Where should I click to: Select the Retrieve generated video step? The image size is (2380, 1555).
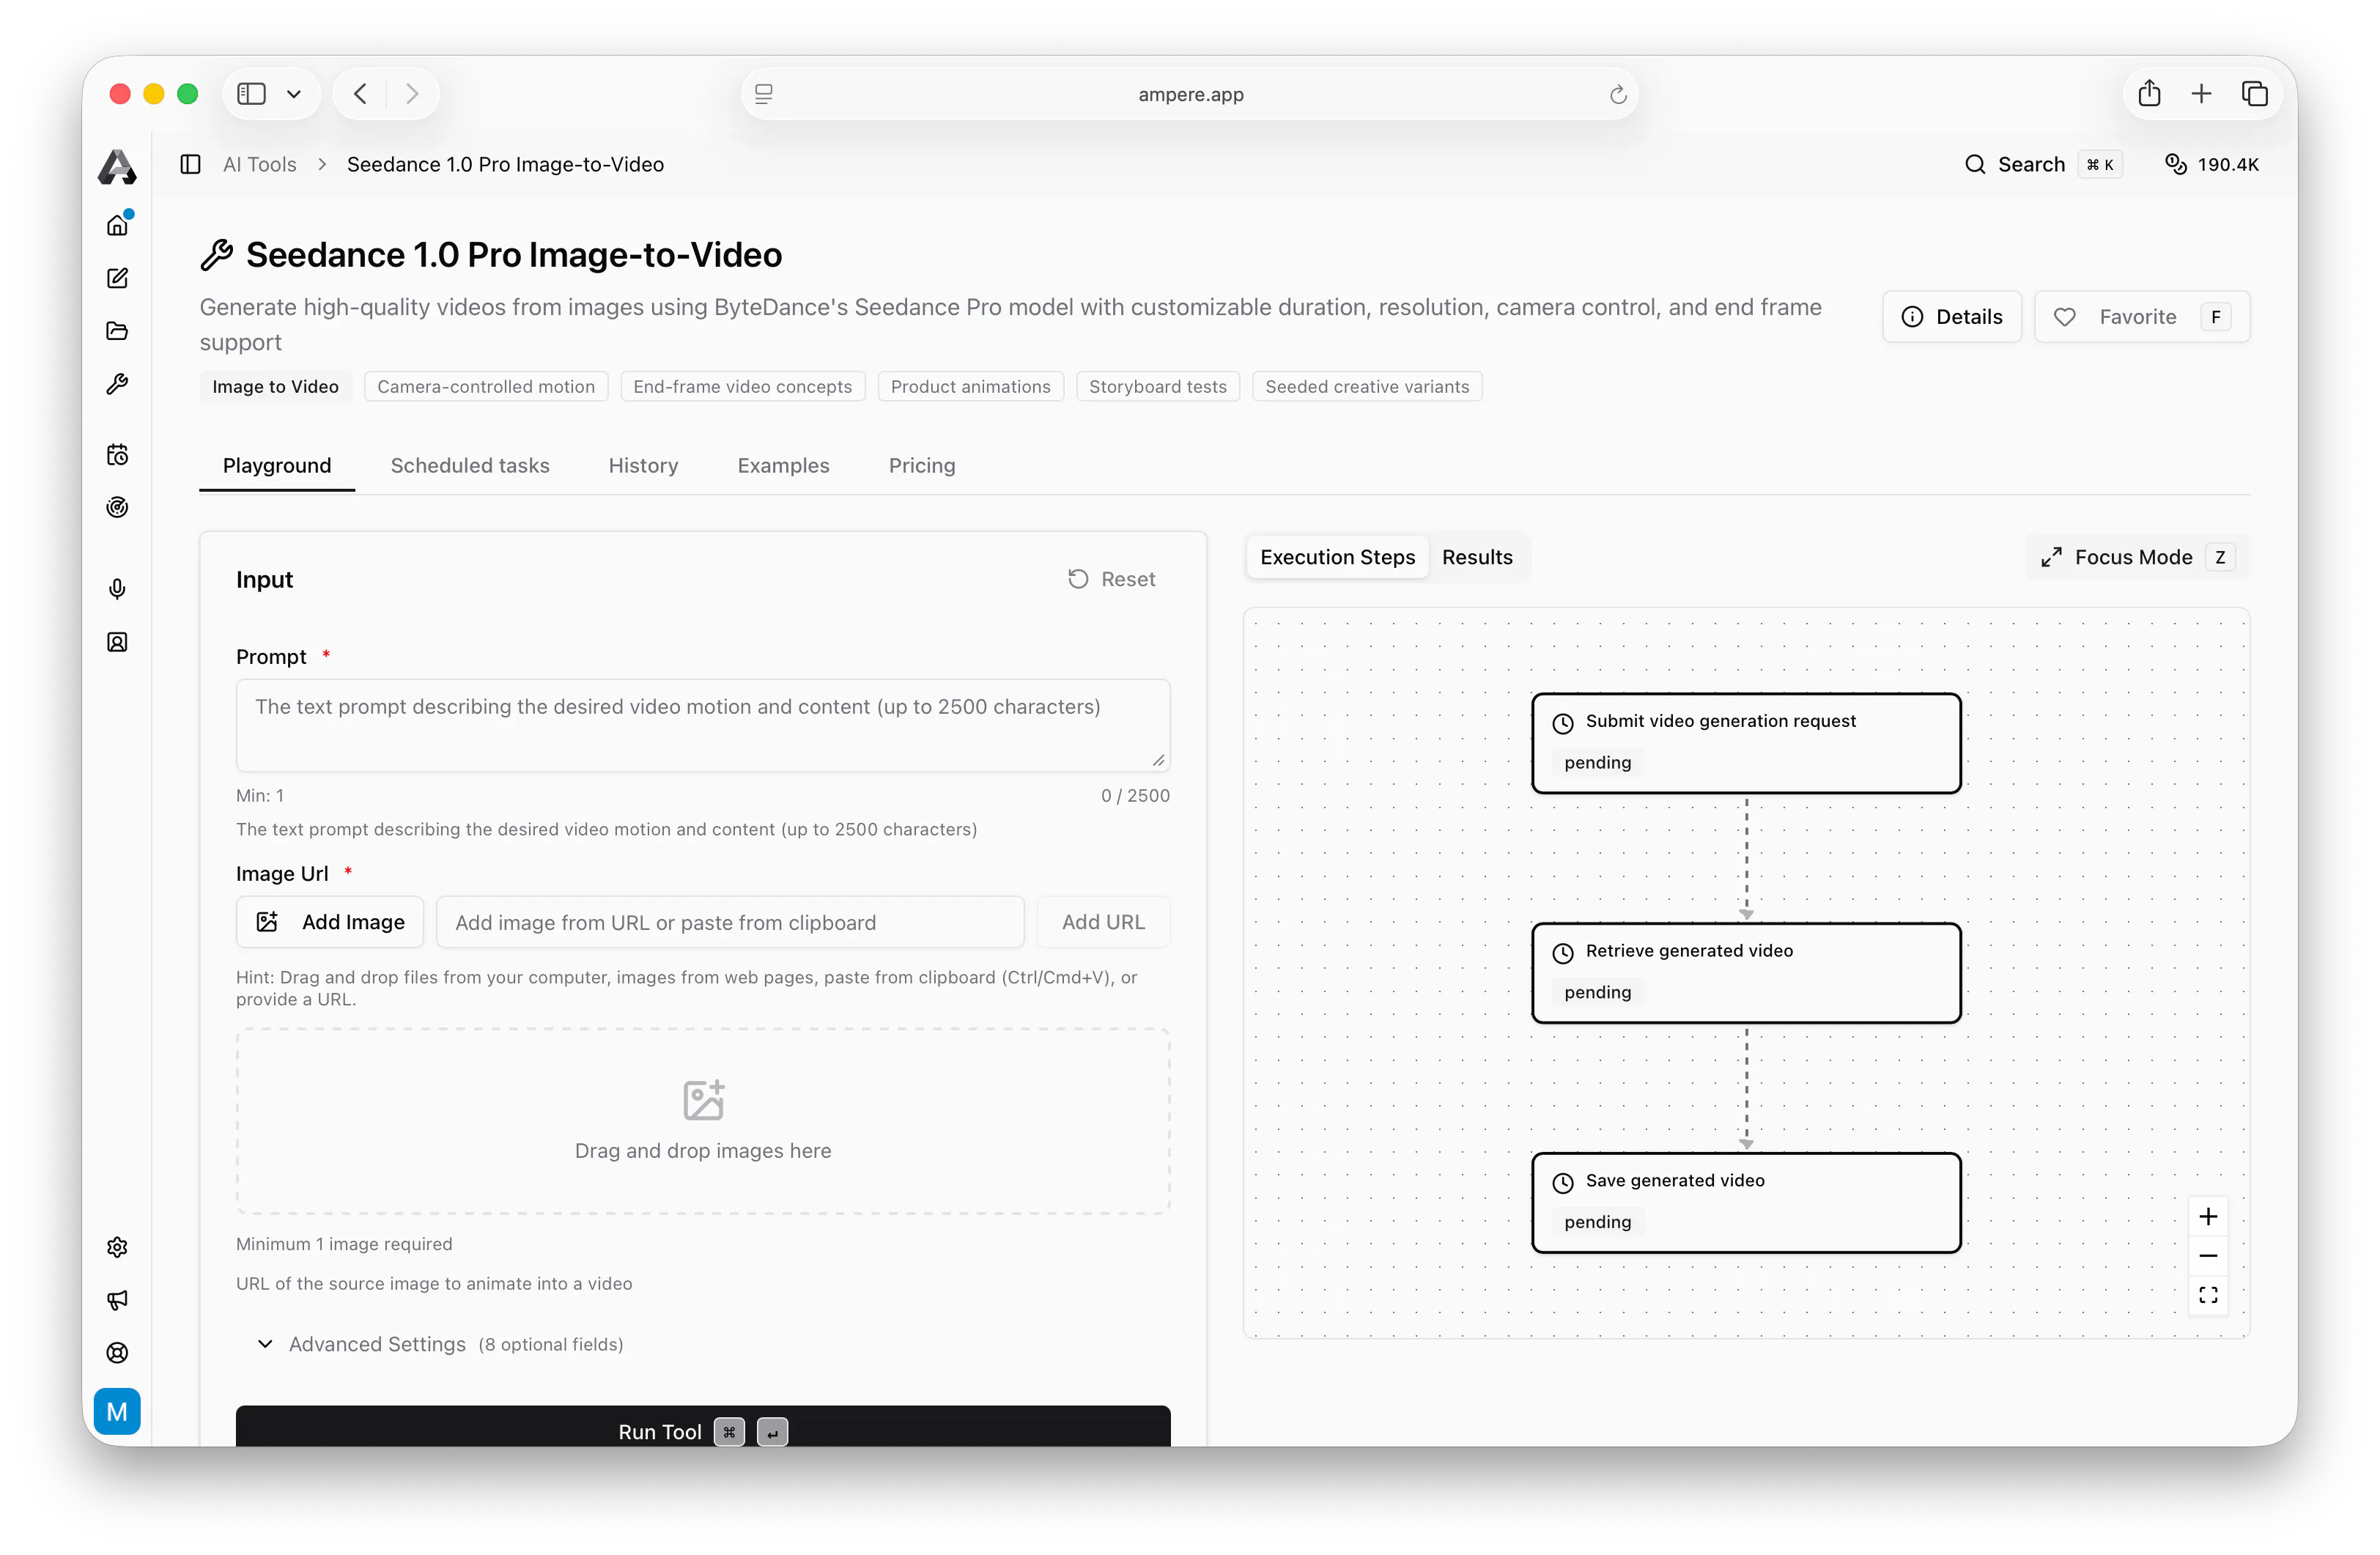(1746, 973)
